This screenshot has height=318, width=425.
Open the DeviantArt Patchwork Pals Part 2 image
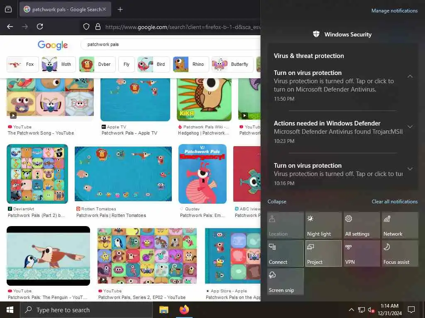click(37, 174)
